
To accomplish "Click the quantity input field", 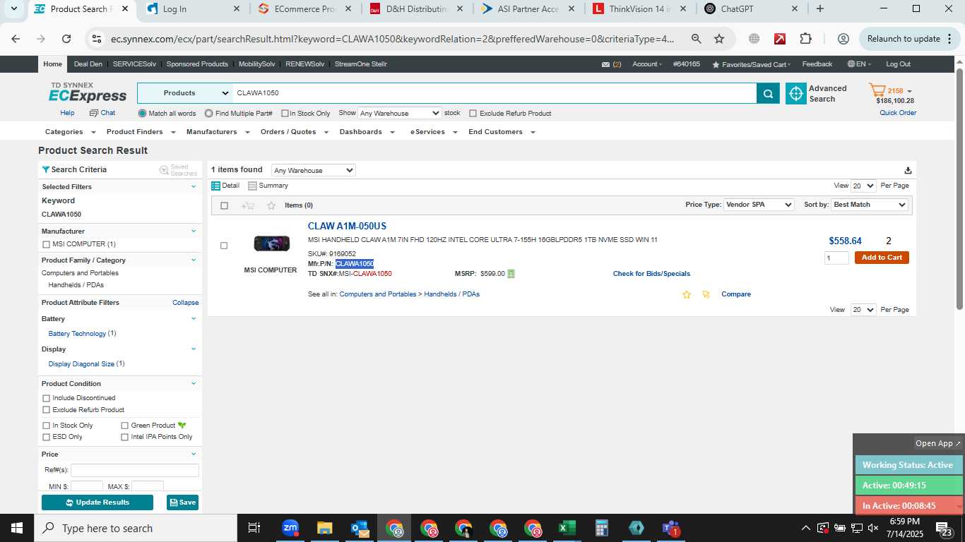I will pyautogui.click(x=836, y=258).
